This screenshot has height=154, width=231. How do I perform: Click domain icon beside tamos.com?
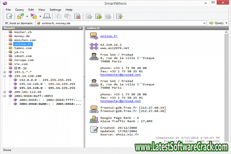(x=10, y=48)
